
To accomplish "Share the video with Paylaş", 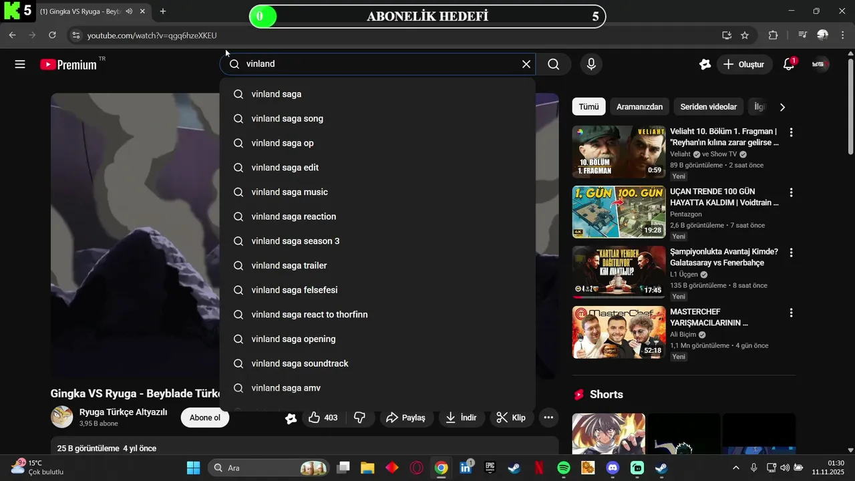I will click(406, 418).
